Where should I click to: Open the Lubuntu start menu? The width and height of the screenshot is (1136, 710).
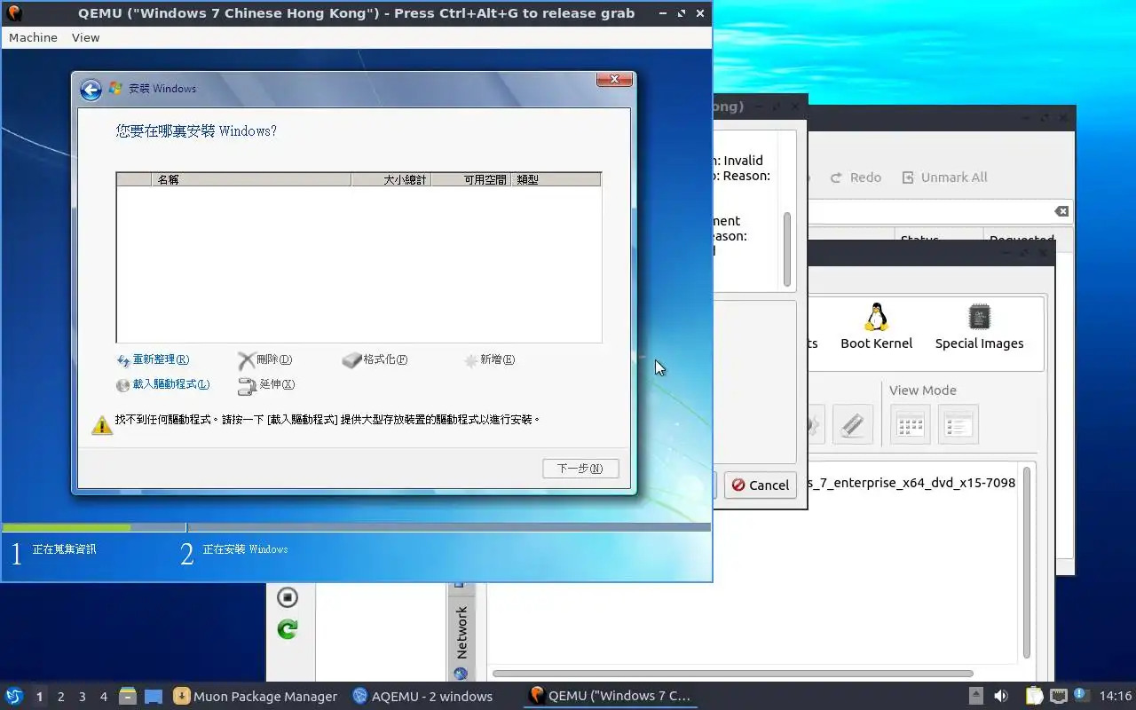[x=14, y=696]
